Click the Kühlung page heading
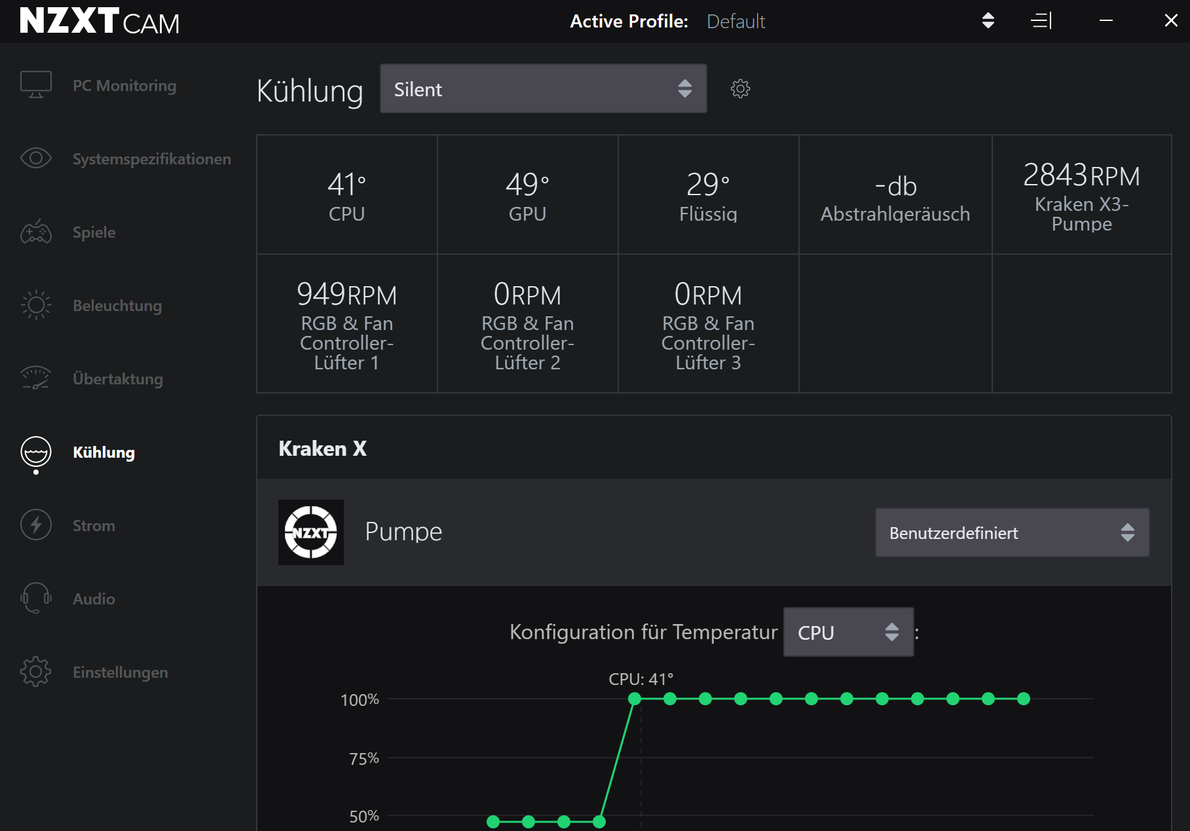This screenshot has width=1190, height=831. tap(310, 90)
